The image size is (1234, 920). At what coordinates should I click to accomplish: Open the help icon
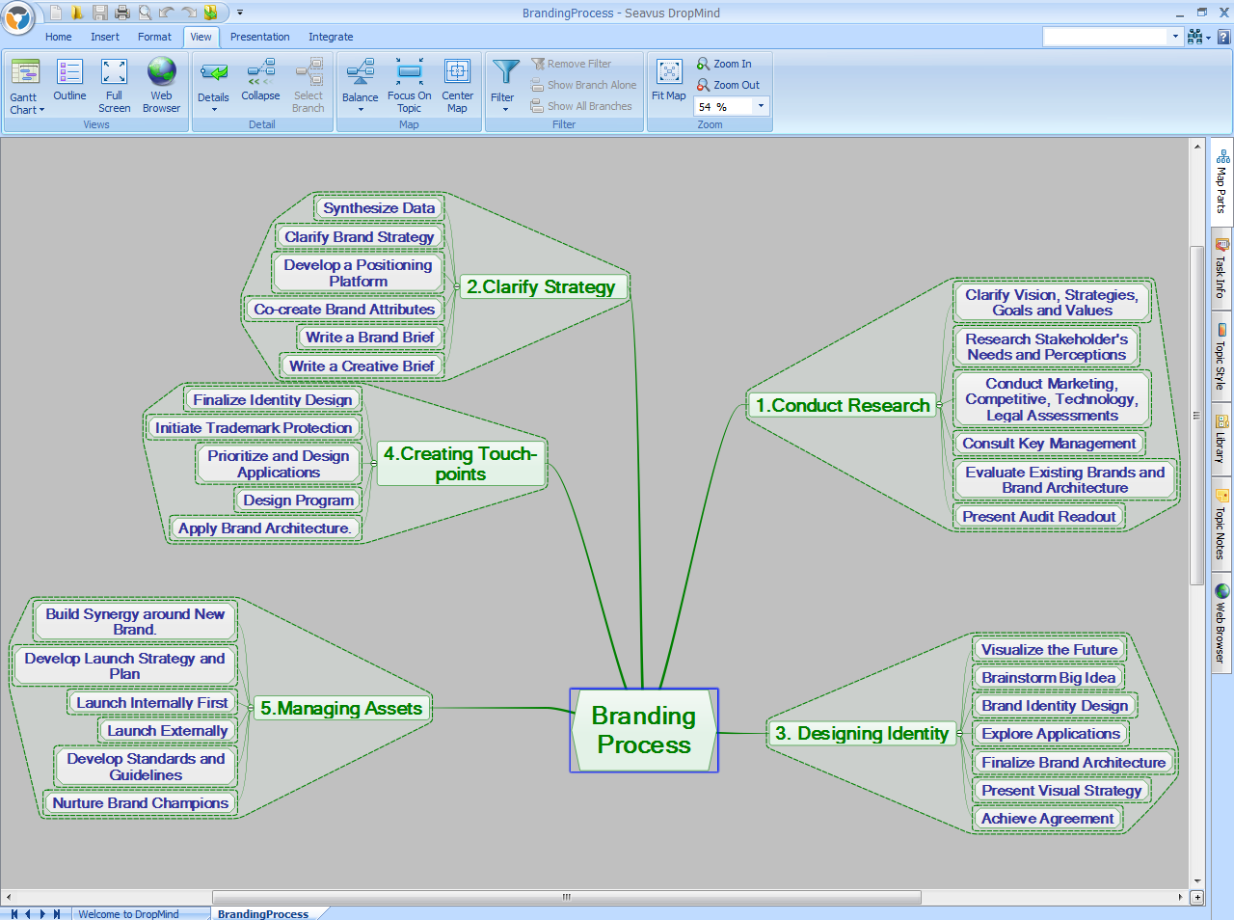1223,37
